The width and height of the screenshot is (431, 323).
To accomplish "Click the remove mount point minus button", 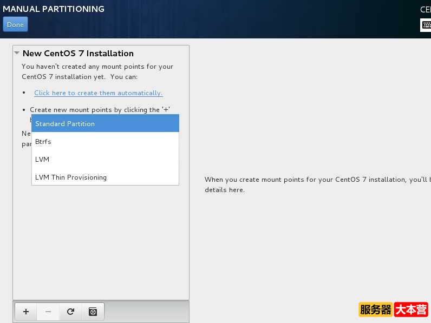I will [x=48, y=312].
